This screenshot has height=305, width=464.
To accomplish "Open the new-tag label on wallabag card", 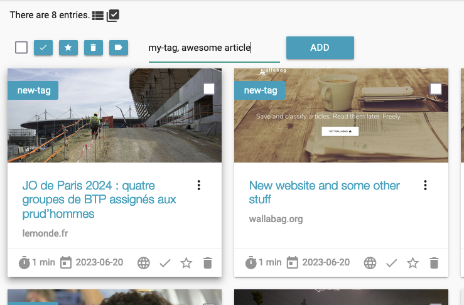I will point(260,90).
